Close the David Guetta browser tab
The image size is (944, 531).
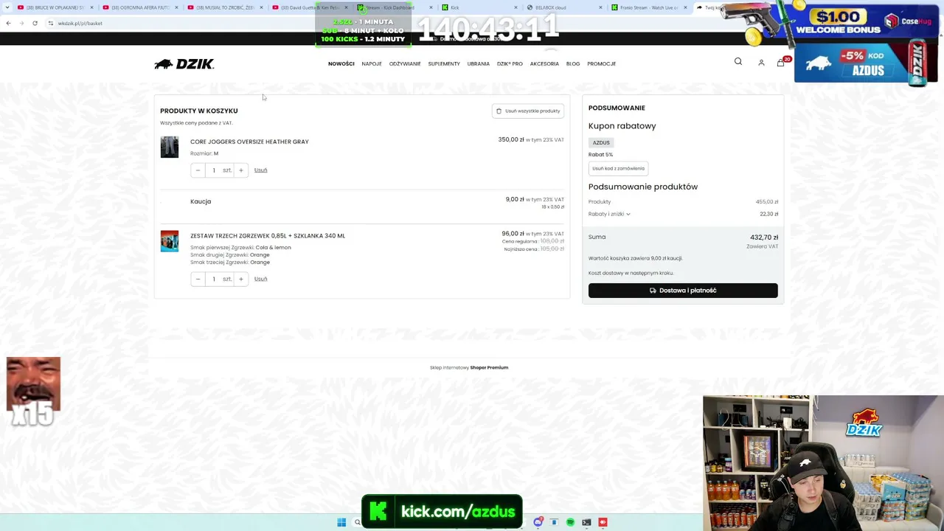[x=346, y=7]
